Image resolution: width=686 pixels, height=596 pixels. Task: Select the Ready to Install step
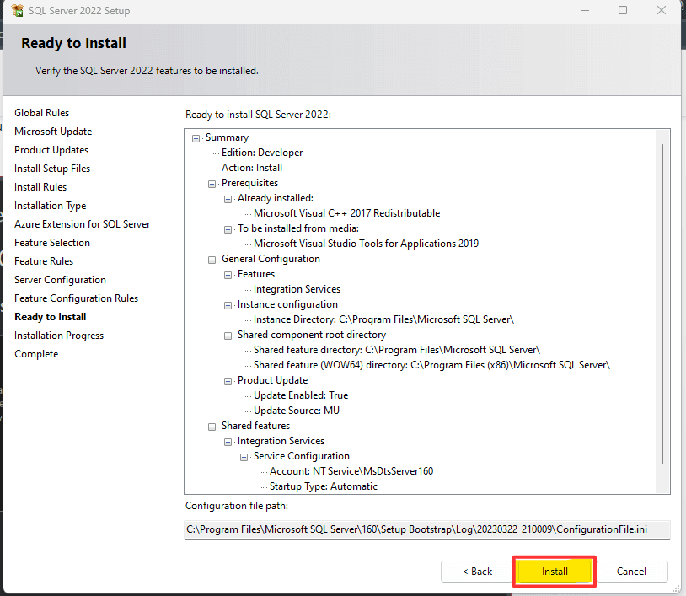point(50,317)
